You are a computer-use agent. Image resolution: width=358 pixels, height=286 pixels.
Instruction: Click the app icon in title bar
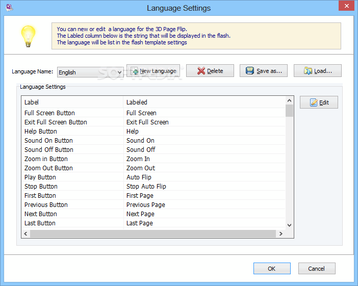pyautogui.click(x=7, y=8)
